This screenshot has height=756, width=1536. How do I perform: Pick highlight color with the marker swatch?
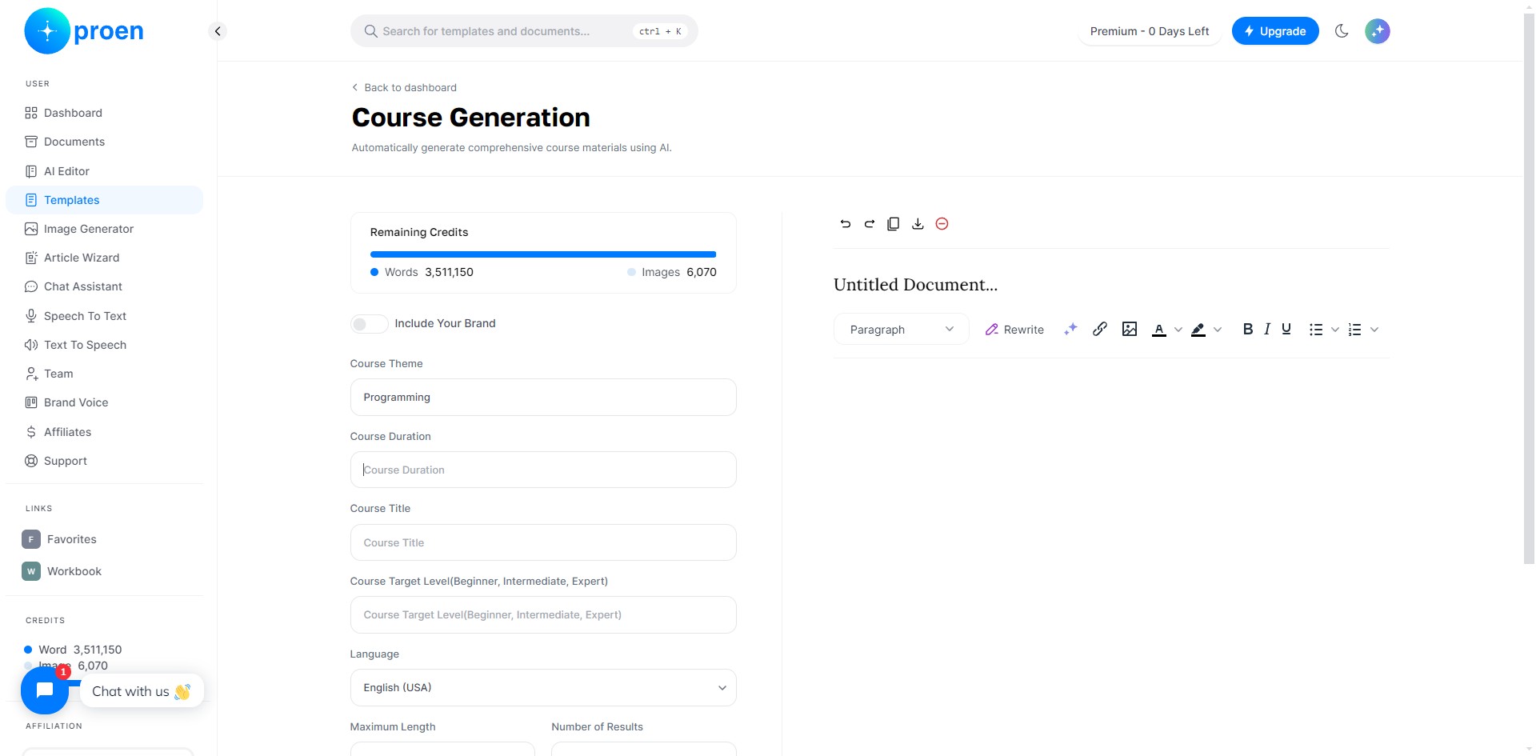click(1198, 330)
